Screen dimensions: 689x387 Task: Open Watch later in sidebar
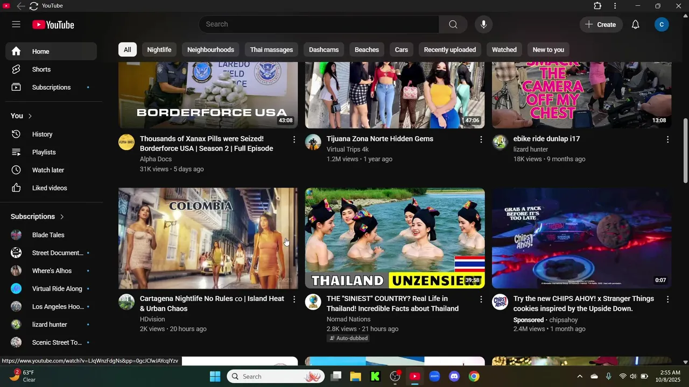pos(51,170)
